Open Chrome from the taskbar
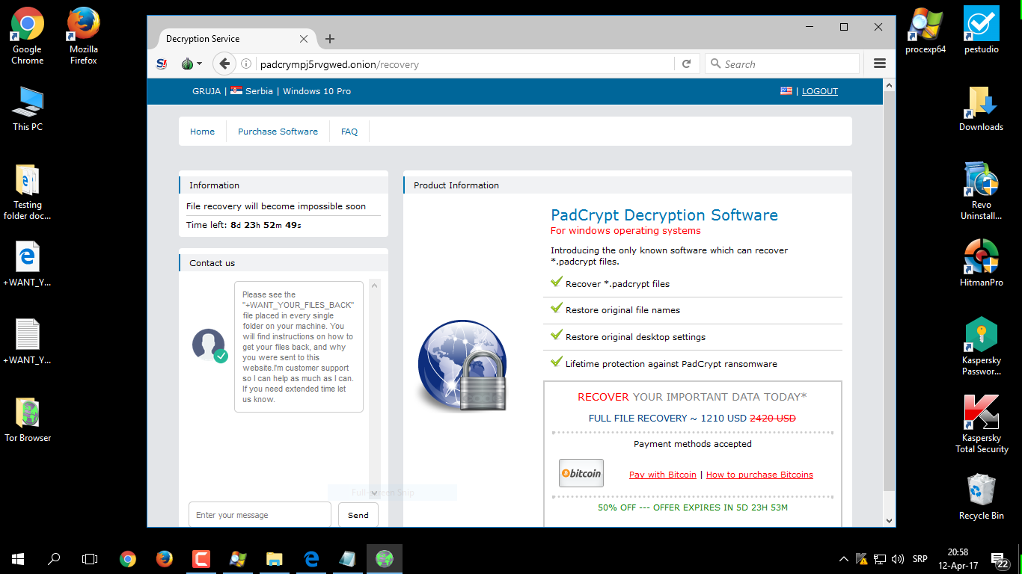This screenshot has width=1022, height=574. 128,559
